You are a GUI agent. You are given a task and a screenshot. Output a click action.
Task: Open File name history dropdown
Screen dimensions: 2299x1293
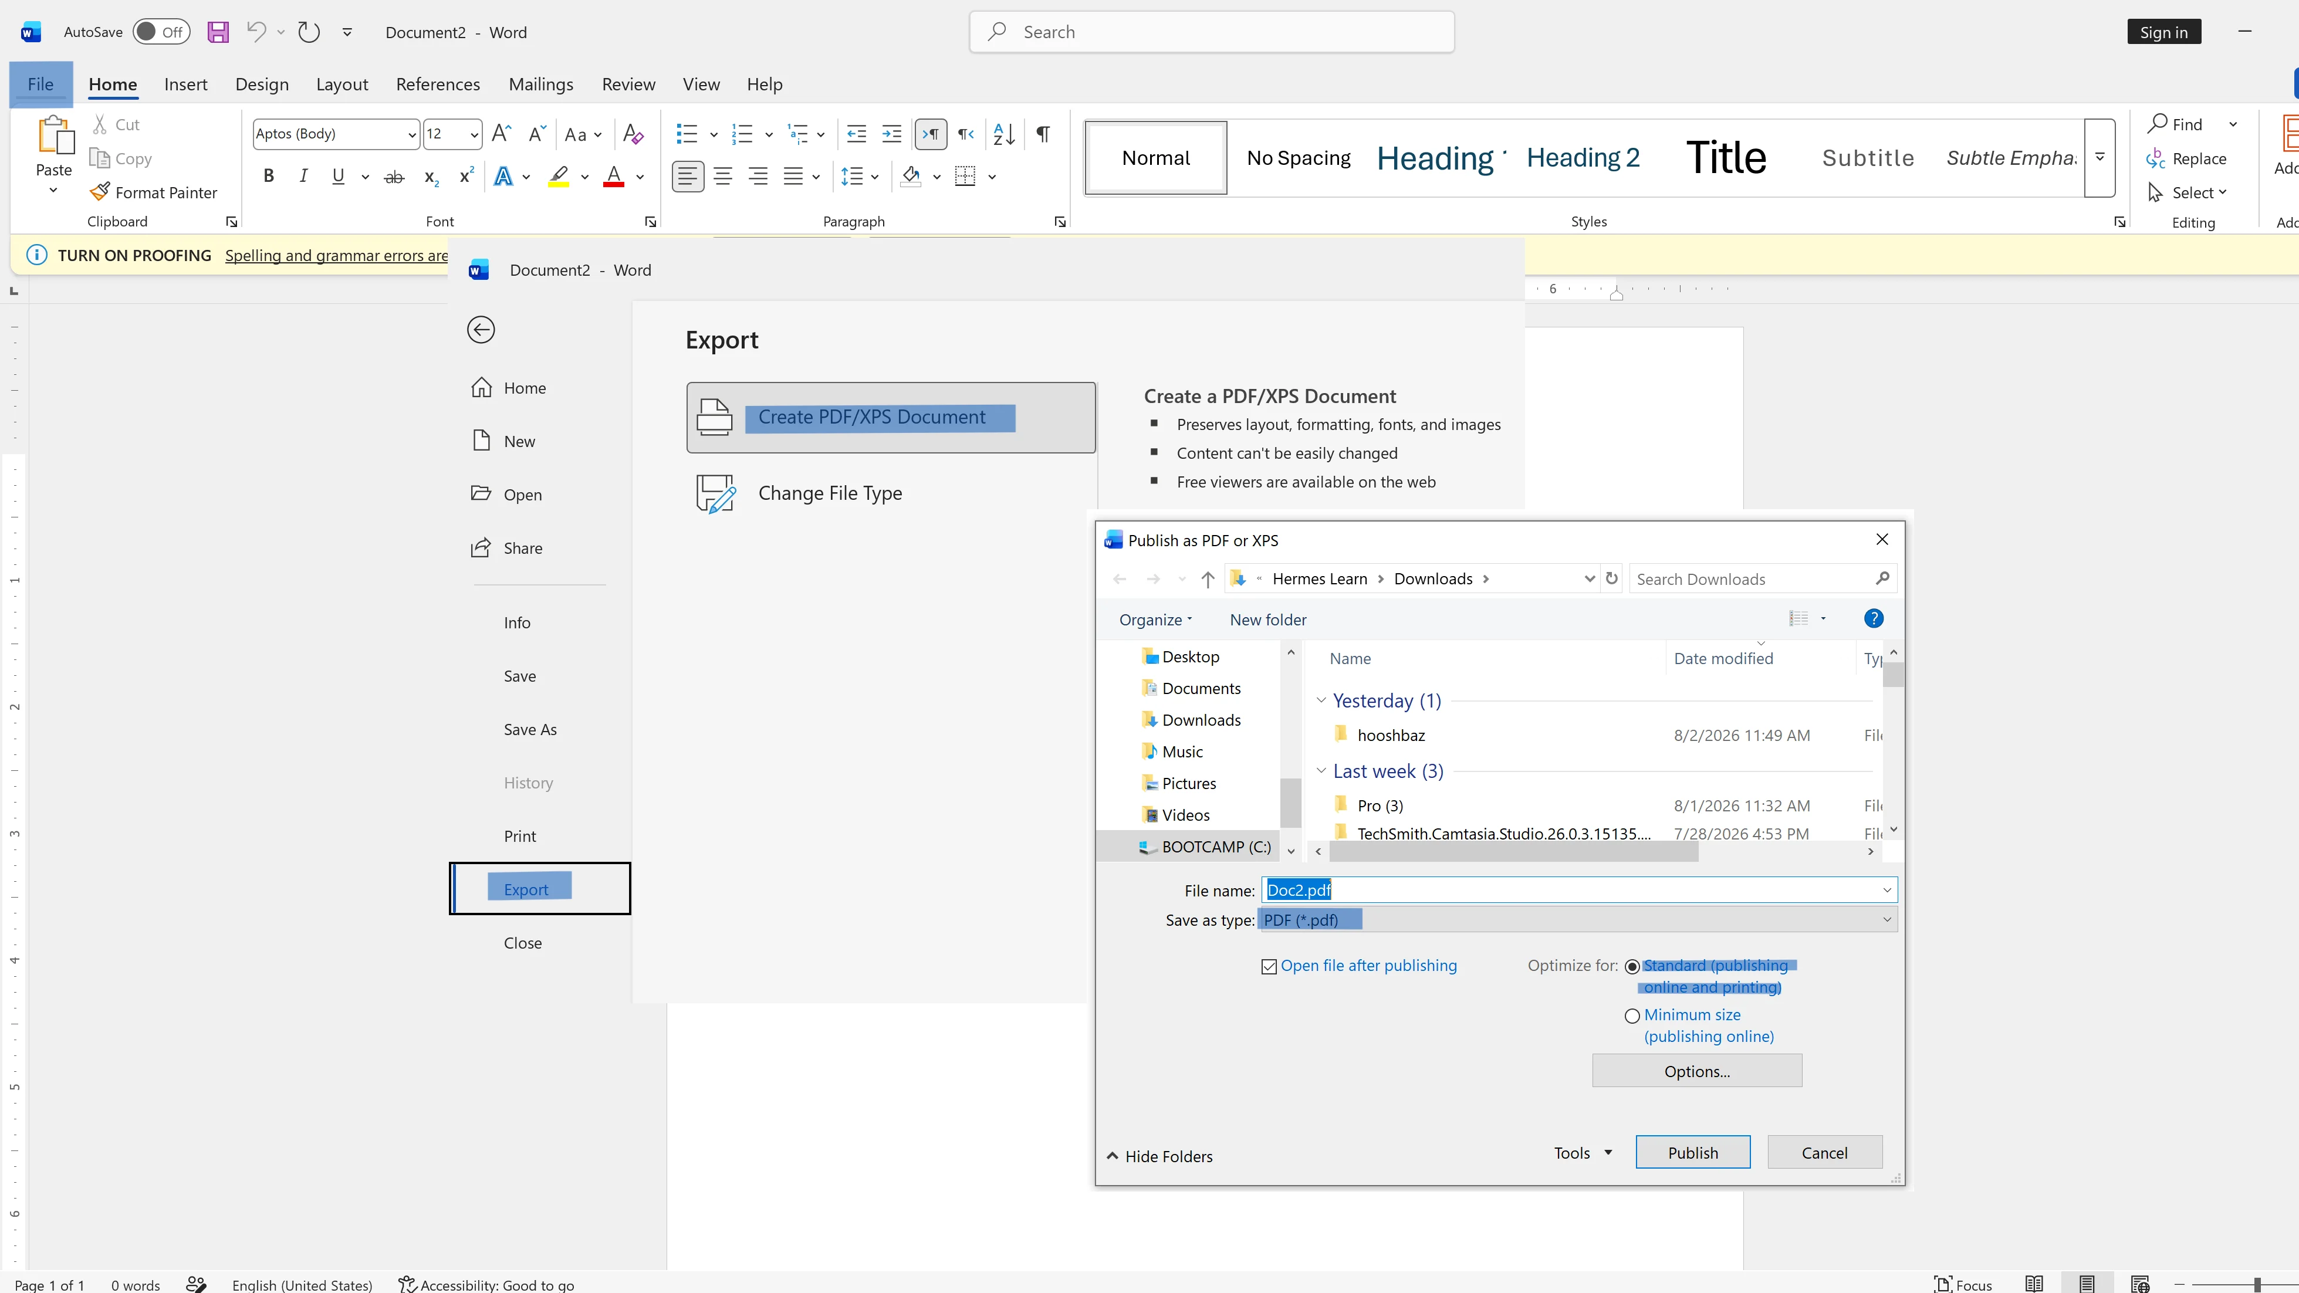[x=1886, y=889]
